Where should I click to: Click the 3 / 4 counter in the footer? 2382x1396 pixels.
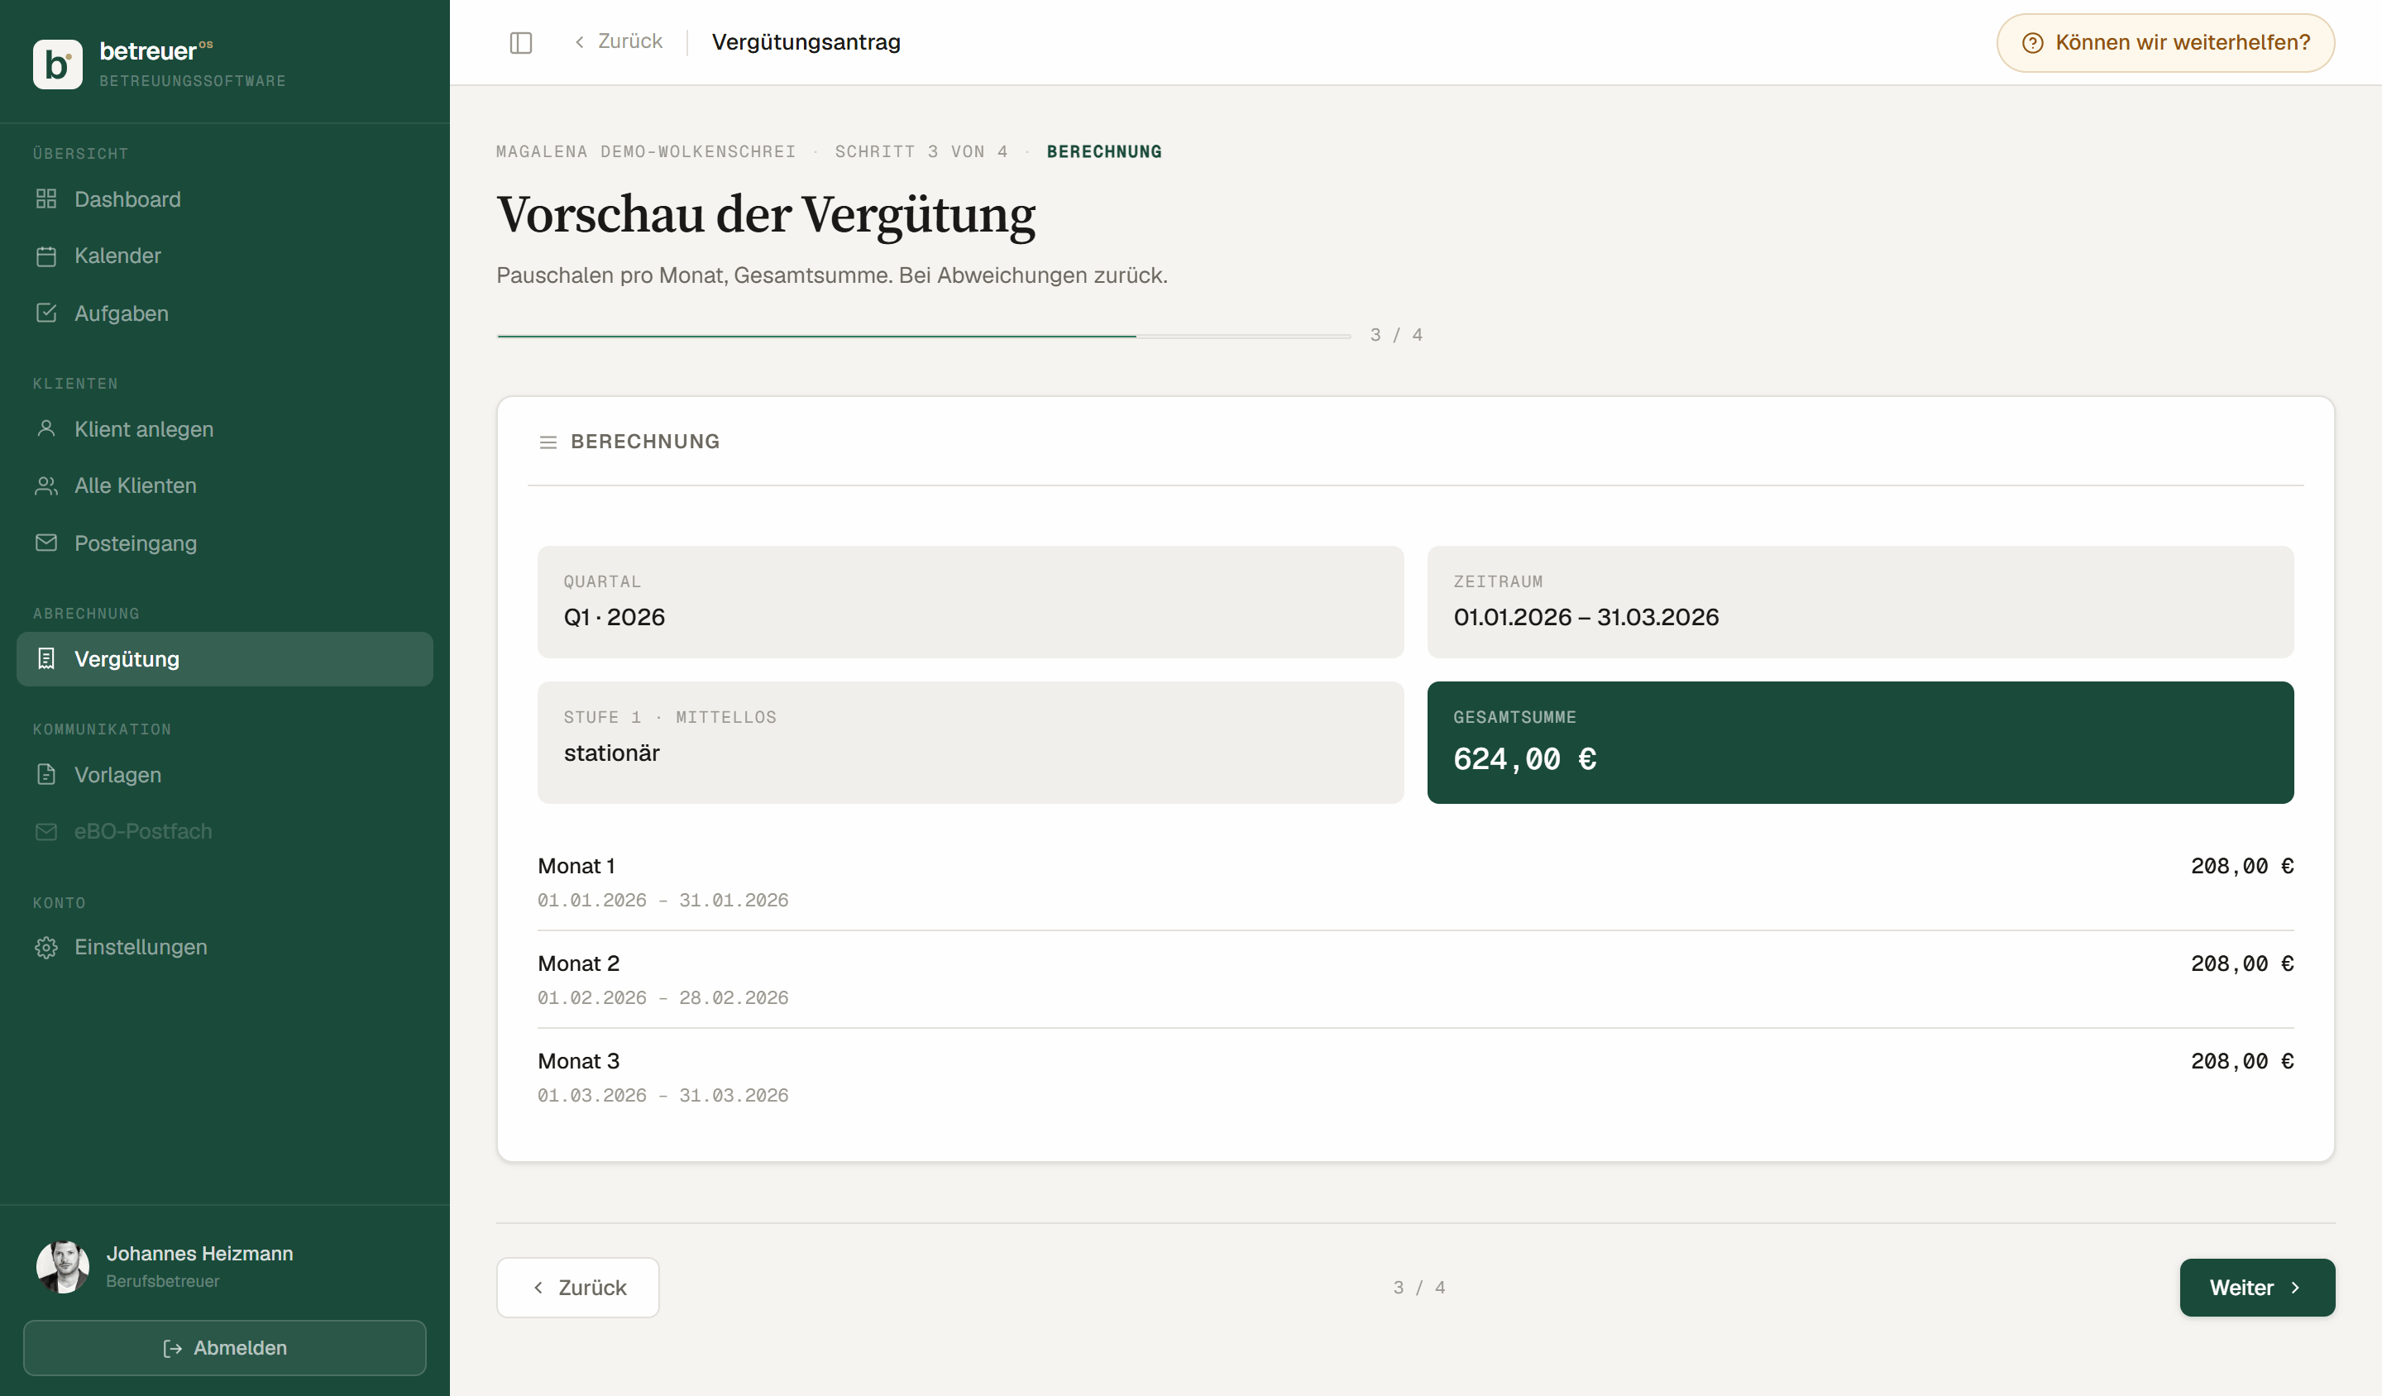pyautogui.click(x=1418, y=1288)
